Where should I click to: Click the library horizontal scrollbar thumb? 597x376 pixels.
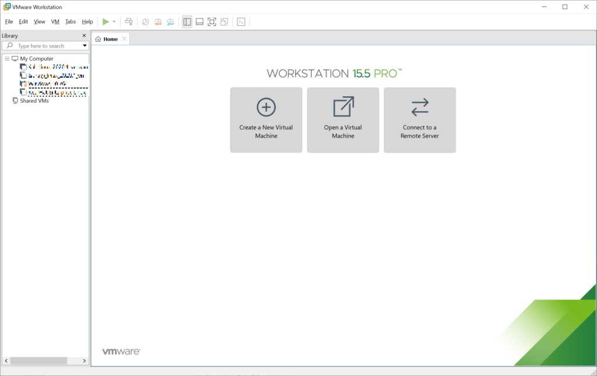coord(38,360)
